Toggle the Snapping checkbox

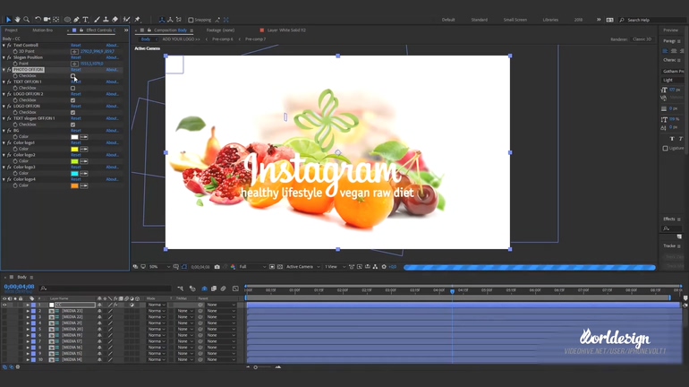[191, 20]
